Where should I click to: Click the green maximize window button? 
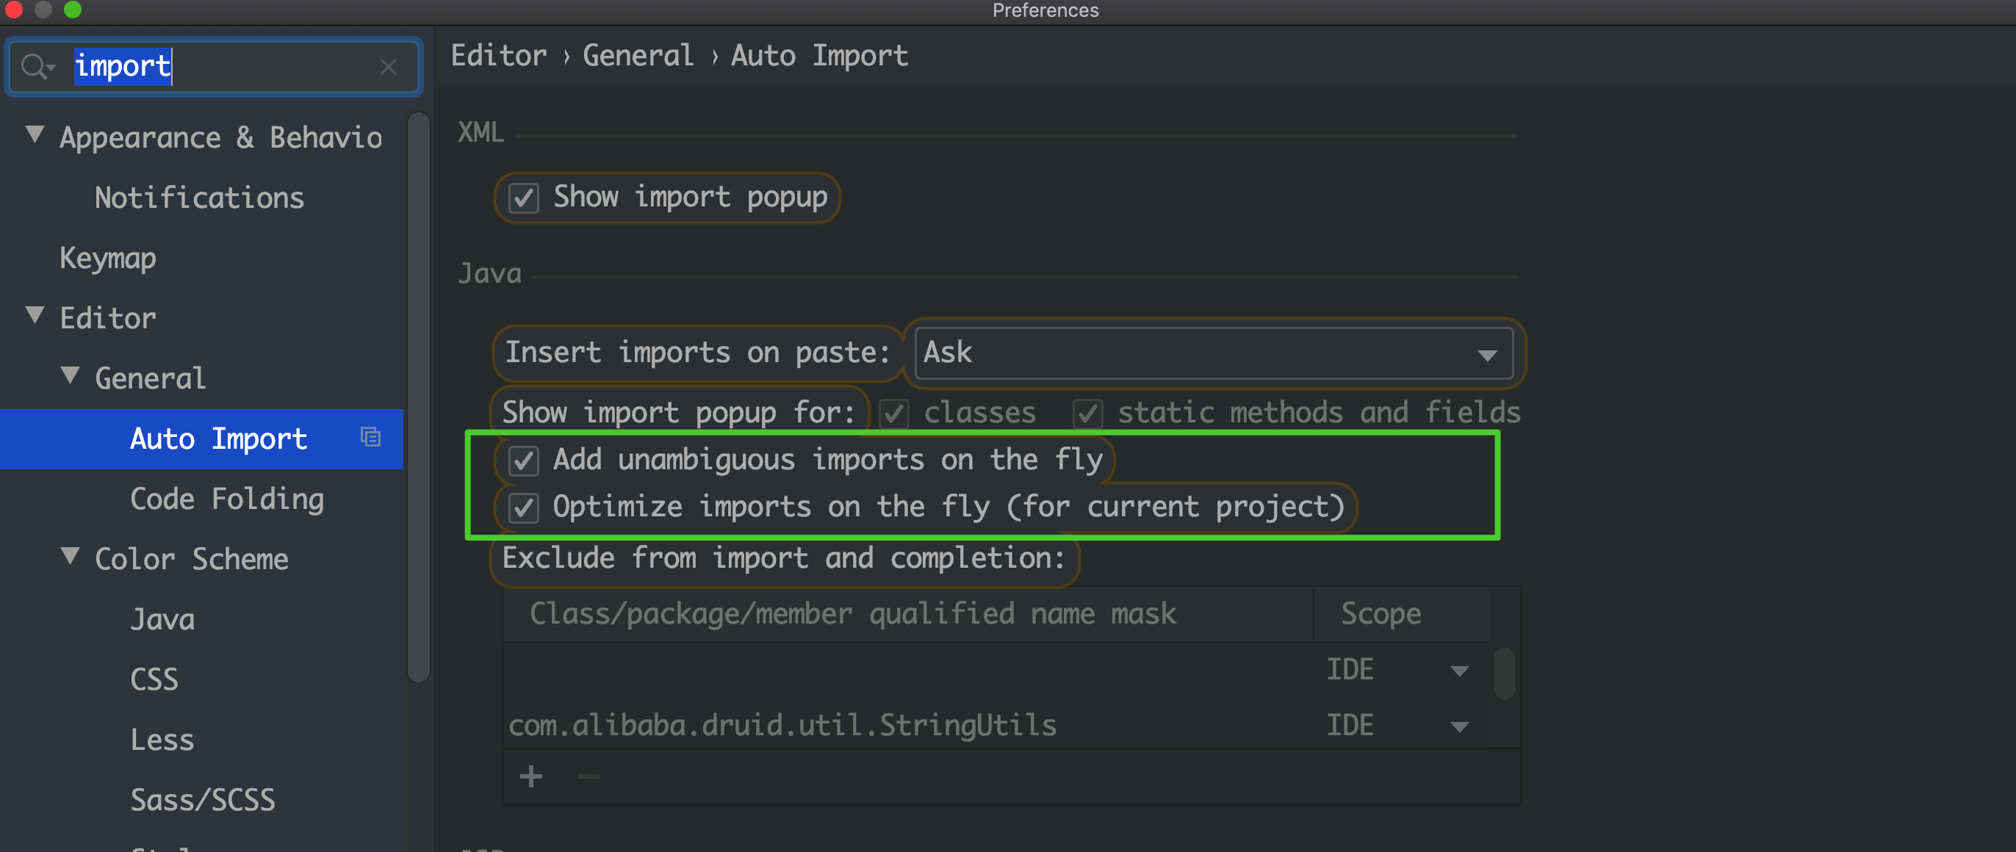pos(72,9)
